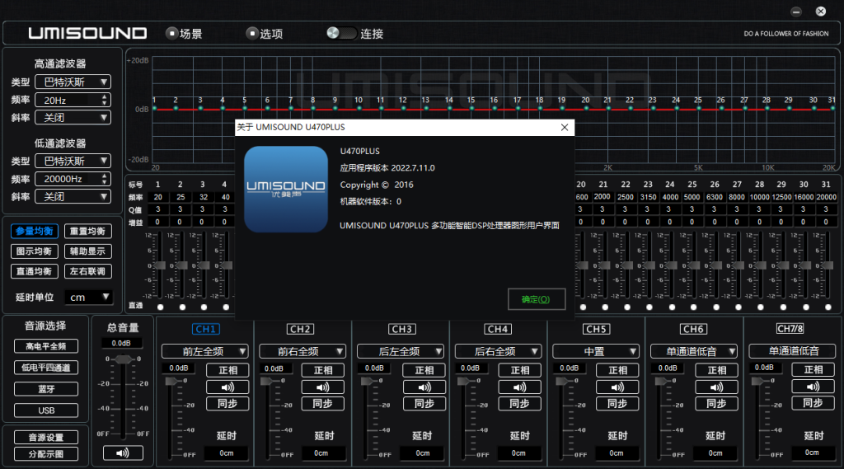The image size is (844, 469).
Task: Mute CH4 with its speaker icon
Action: tap(519, 387)
